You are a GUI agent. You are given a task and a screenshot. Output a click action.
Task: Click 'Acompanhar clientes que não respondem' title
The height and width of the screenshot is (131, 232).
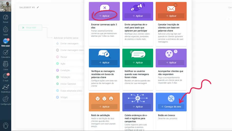coord(170,73)
